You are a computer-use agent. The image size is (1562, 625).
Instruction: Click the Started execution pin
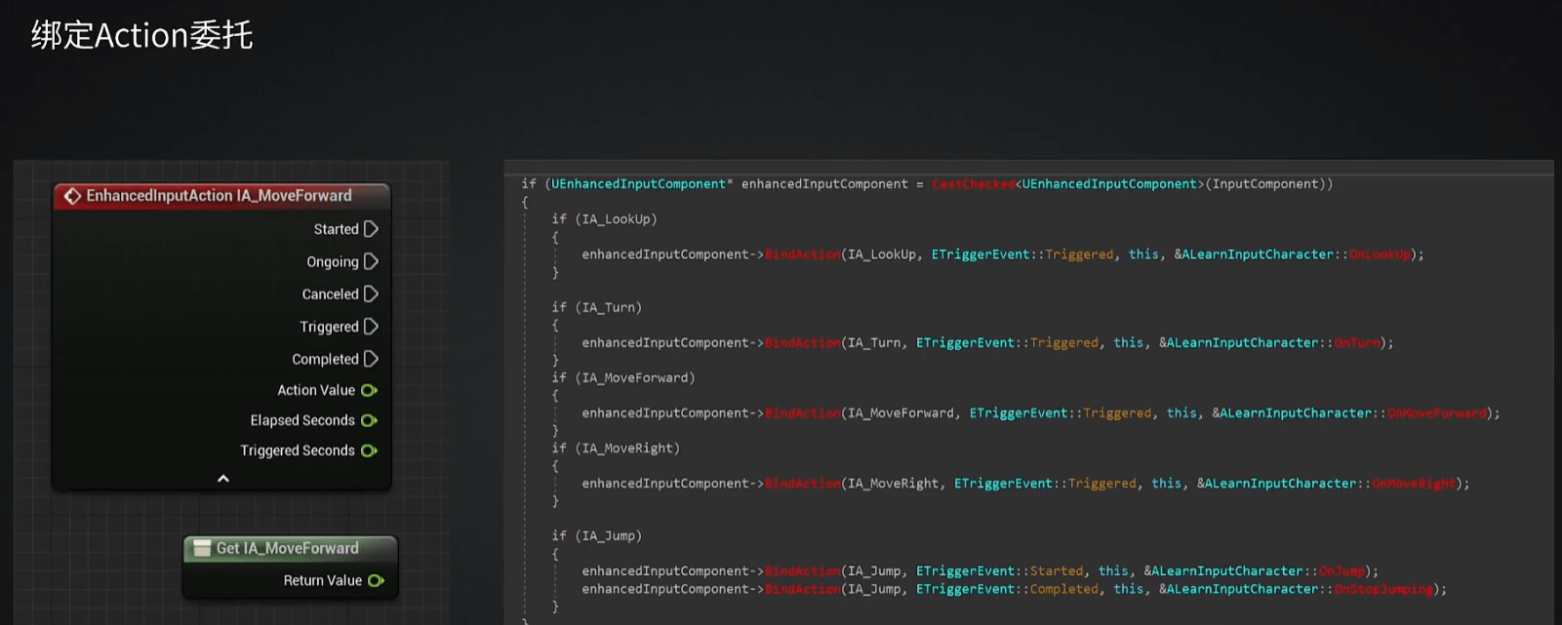[371, 229]
